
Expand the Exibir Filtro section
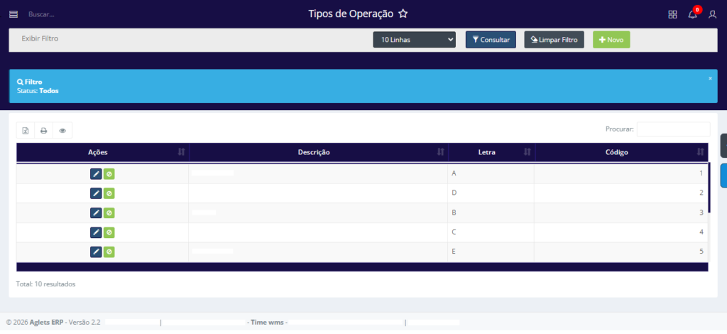pos(40,38)
